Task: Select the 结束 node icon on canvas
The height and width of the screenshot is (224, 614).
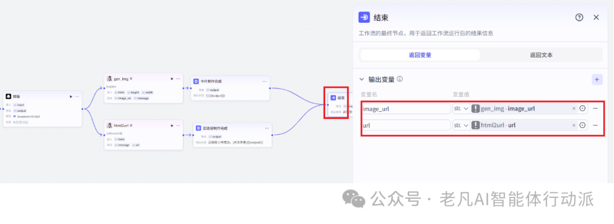Action: tap(333, 98)
